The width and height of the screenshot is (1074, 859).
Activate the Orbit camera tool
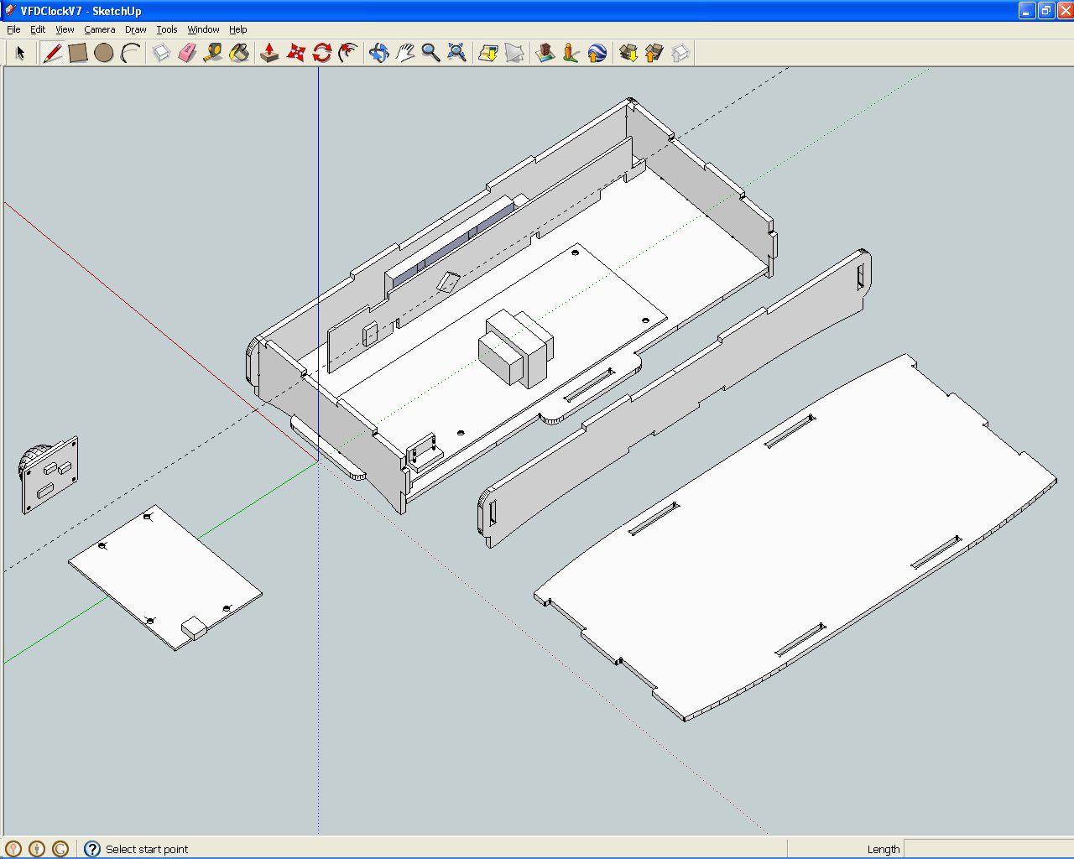tap(378, 53)
